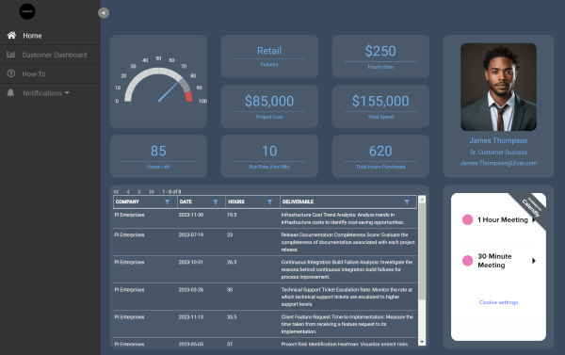Collapse the sidebar with the arrow button
The height and width of the screenshot is (355, 565).
pyautogui.click(x=104, y=13)
